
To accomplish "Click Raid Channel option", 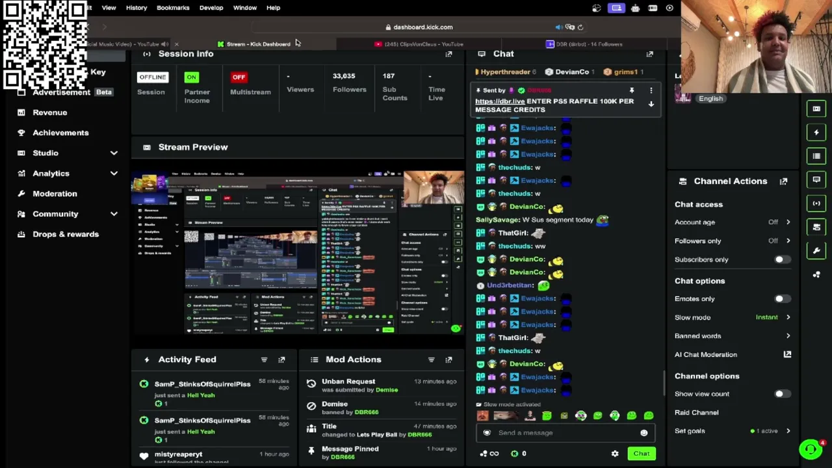I will (x=696, y=413).
